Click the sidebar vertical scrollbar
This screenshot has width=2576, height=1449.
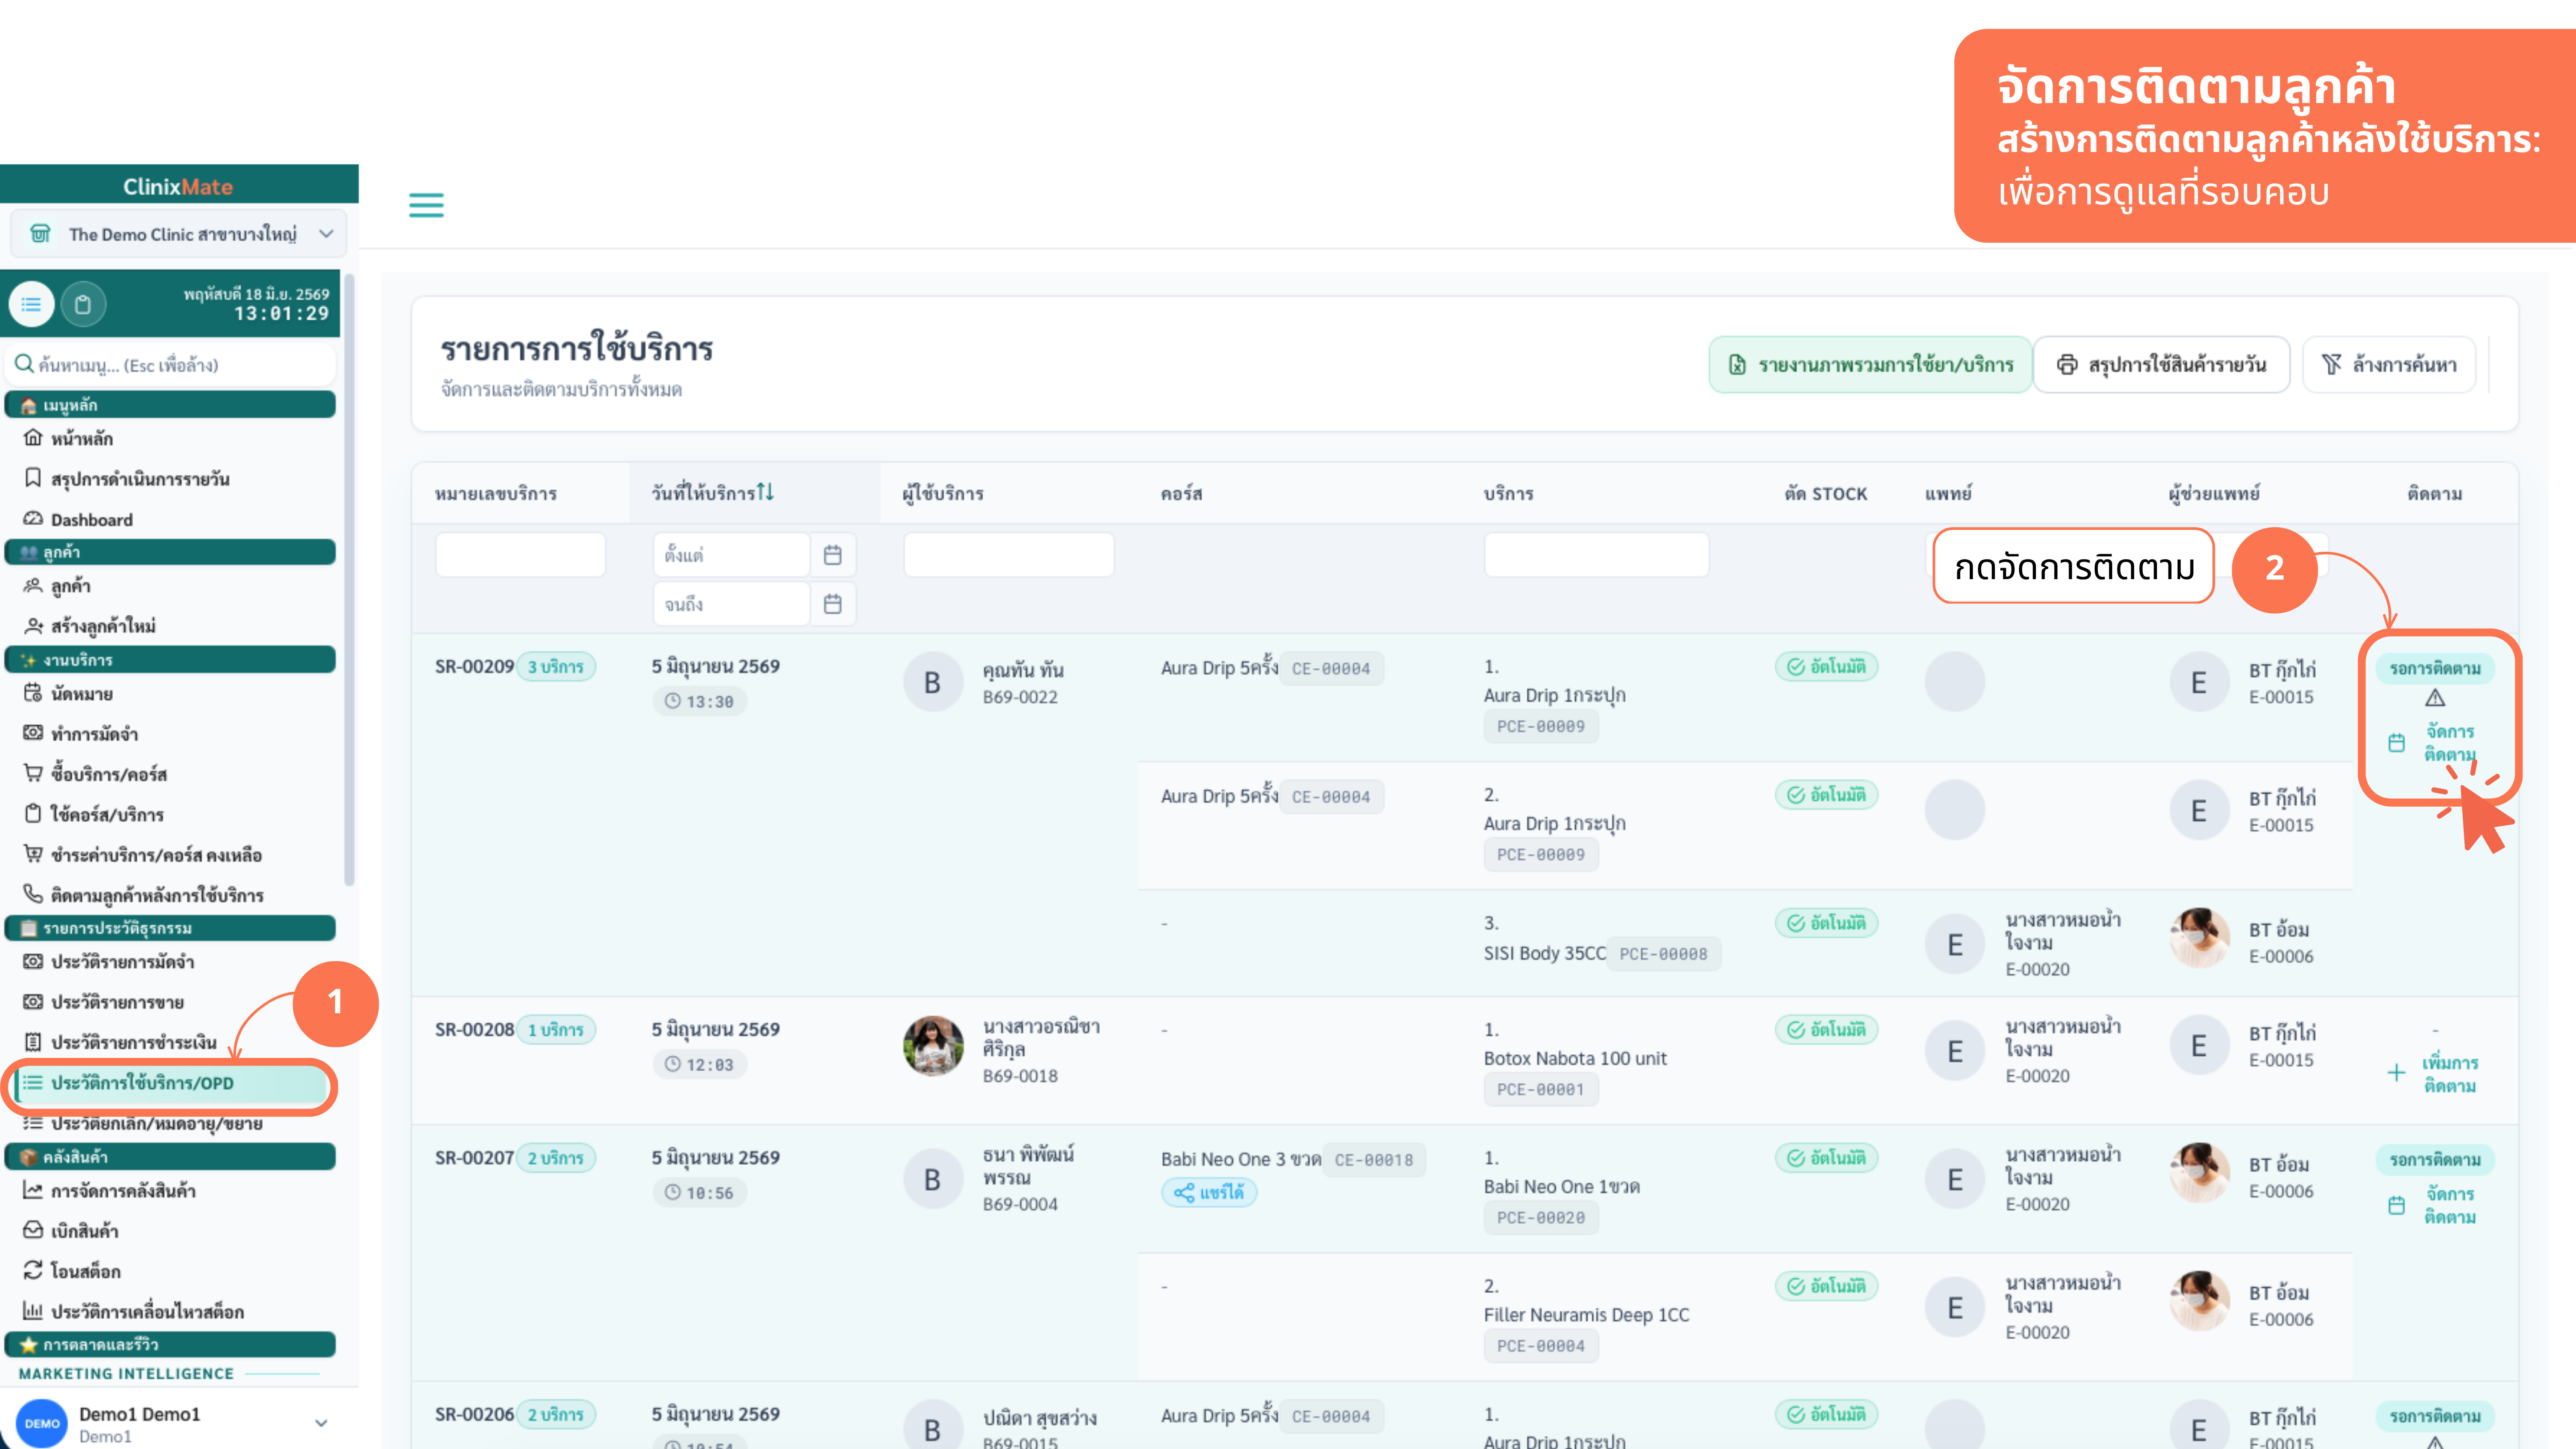[x=349, y=580]
